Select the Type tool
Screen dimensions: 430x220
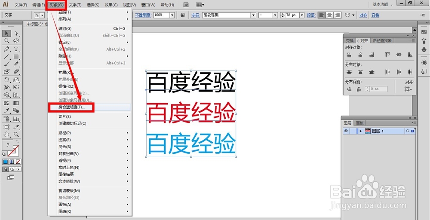pyautogui.click(x=16, y=49)
